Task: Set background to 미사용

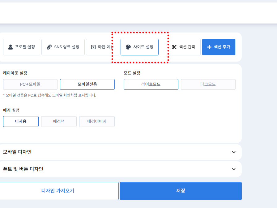Action: click(21, 121)
